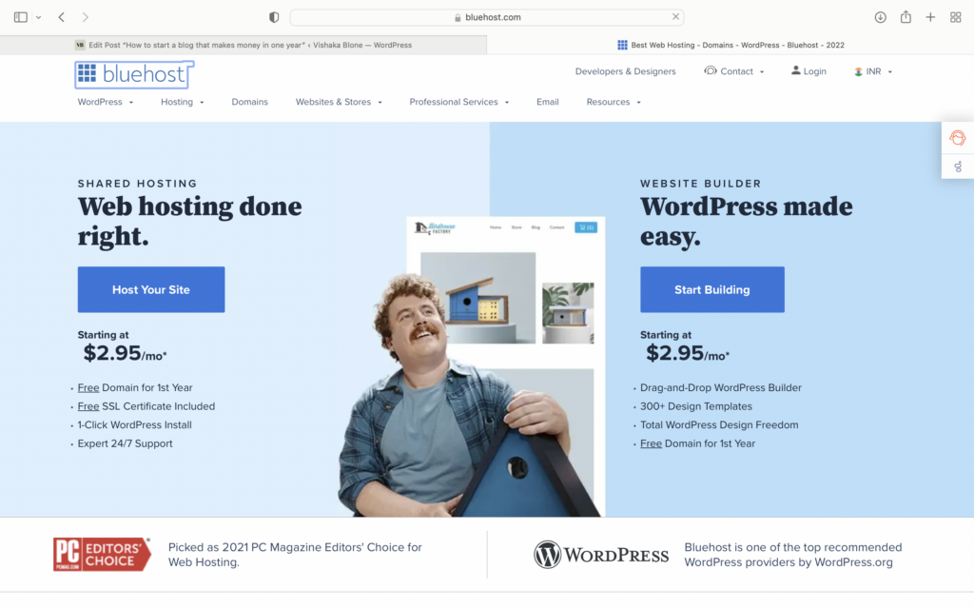This screenshot has height=609, width=974.
Task: Stop loading with the X in address bar
Action: tap(675, 17)
